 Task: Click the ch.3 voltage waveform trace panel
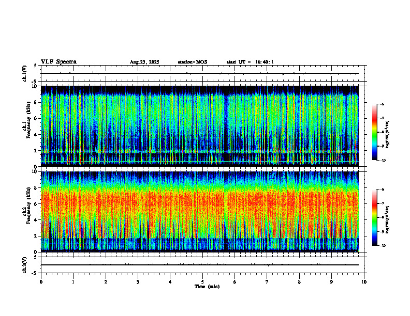coord(202,265)
